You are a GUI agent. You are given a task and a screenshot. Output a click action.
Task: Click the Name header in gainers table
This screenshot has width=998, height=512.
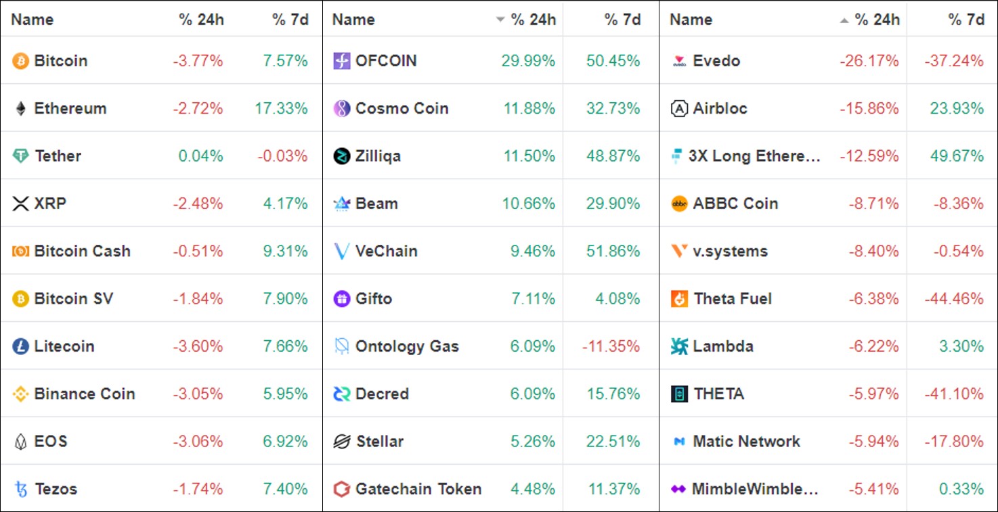(x=353, y=20)
